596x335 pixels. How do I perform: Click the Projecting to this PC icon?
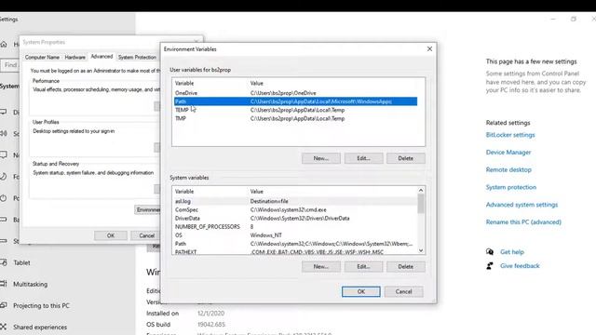coord(4,305)
